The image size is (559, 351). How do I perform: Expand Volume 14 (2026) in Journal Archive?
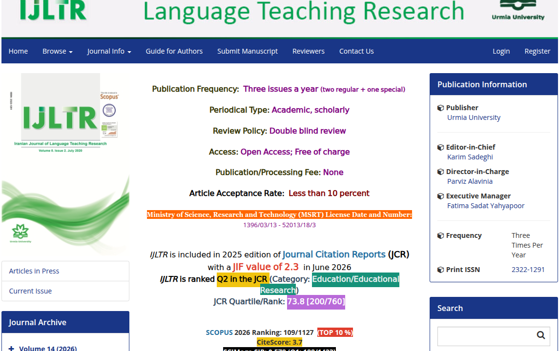(x=11, y=348)
